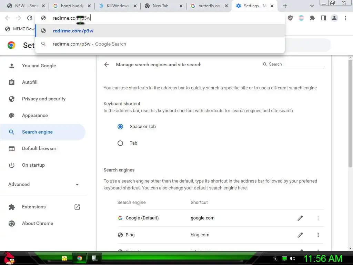This screenshot has height=265, width=353.
Task: Switch to the butterfly on tab
Action: (x=209, y=6)
